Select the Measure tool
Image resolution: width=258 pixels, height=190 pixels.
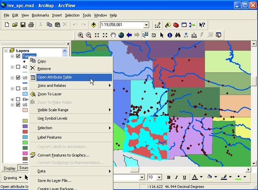tap(194, 35)
